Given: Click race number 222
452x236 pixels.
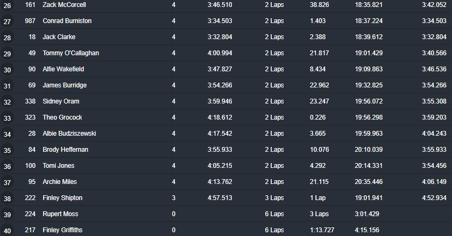Looking at the screenshot, I should [30, 198].
